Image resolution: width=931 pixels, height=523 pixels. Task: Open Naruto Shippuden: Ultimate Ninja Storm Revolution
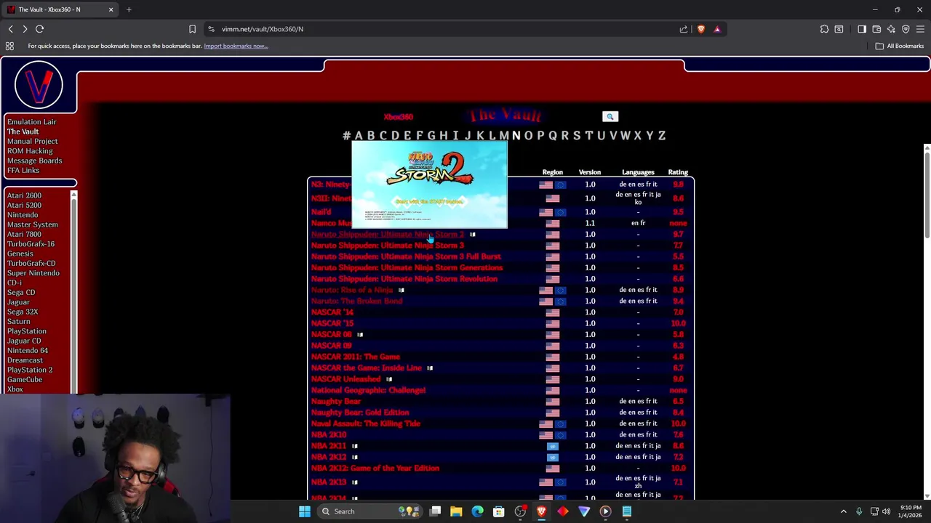(x=404, y=279)
